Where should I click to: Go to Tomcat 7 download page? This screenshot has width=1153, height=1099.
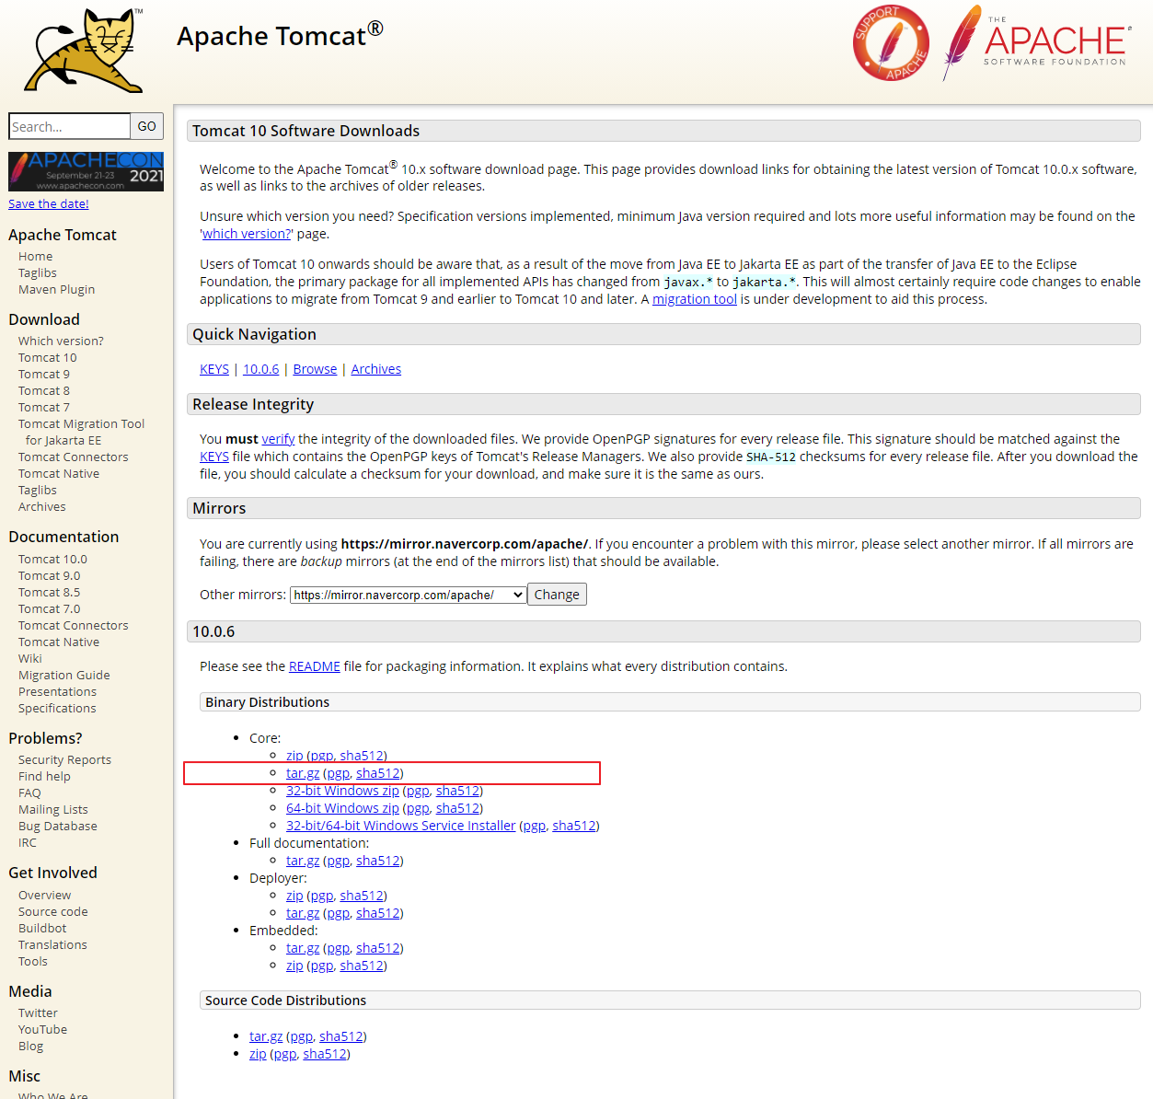44,407
